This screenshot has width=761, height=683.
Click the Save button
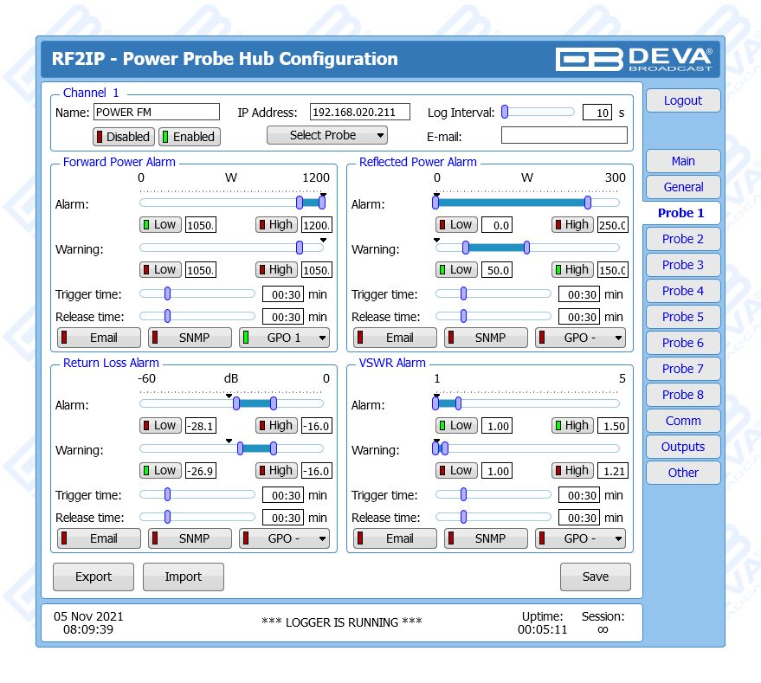tap(595, 577)
